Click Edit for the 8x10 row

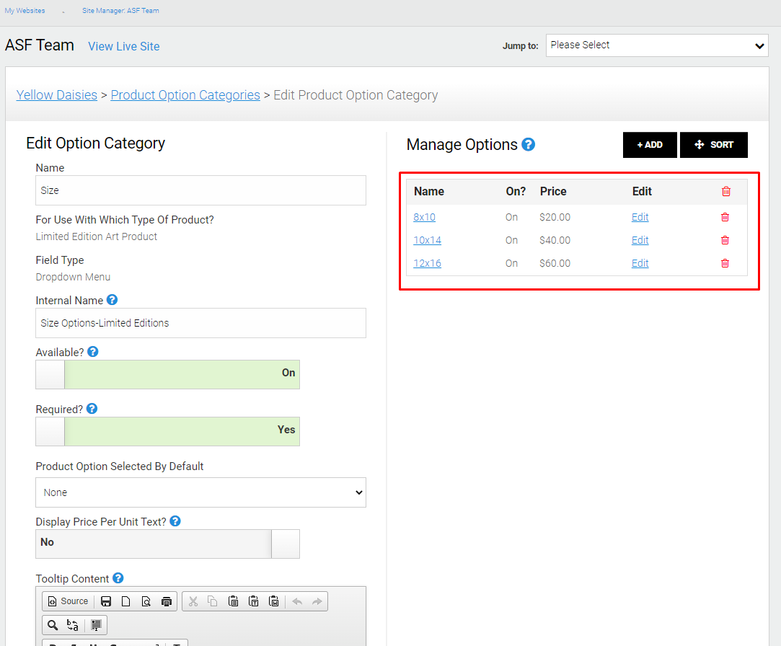640,217
